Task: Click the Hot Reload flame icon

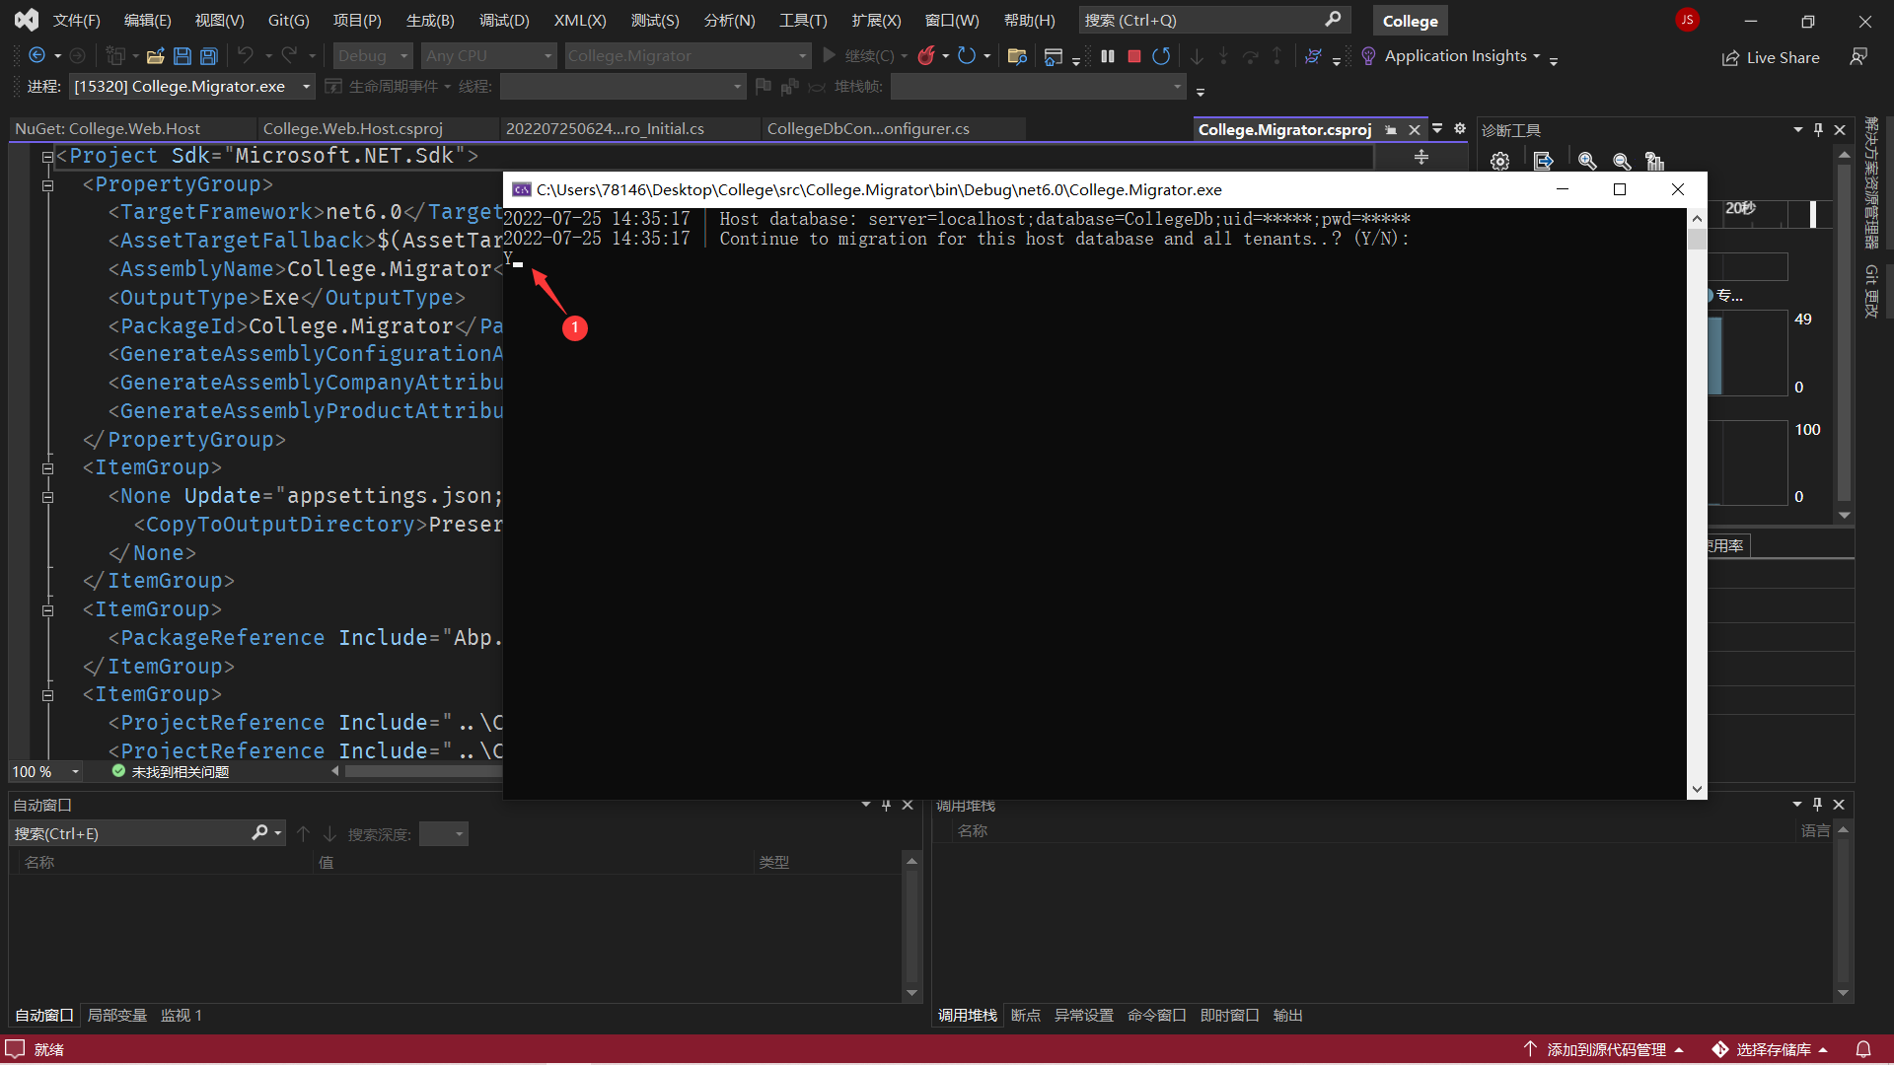Action: 925,56
